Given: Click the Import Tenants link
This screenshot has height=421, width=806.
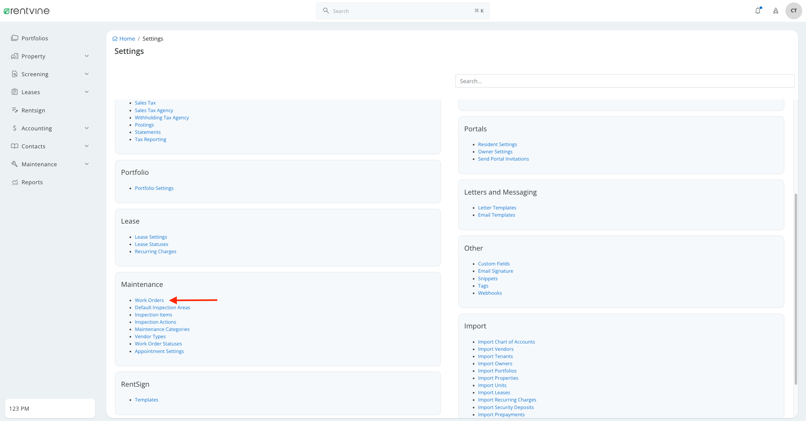Looking at the screenshot, I should [496, 356].
